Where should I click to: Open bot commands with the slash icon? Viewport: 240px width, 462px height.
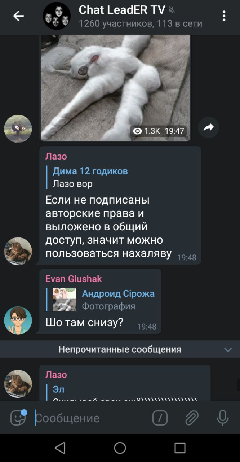coord(160,418)
